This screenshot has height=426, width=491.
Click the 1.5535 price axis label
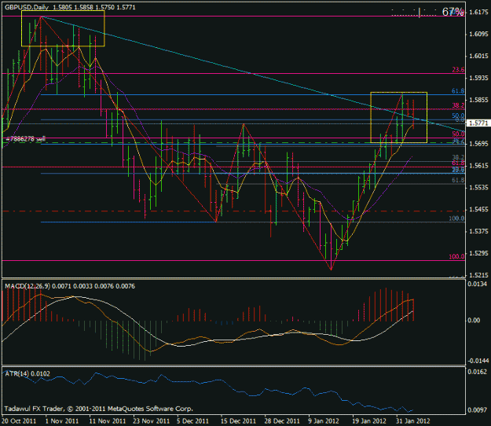click(478, 188)
